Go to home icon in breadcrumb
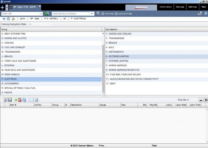The image size is (208, 148). click(13, 19)
